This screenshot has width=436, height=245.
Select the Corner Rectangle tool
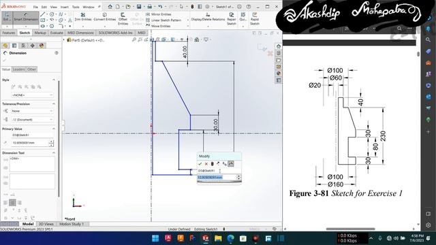(42, 20)
